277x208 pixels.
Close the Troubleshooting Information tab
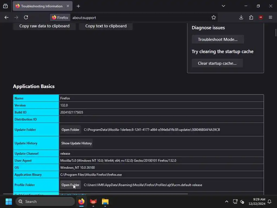[x=68, y=6]
